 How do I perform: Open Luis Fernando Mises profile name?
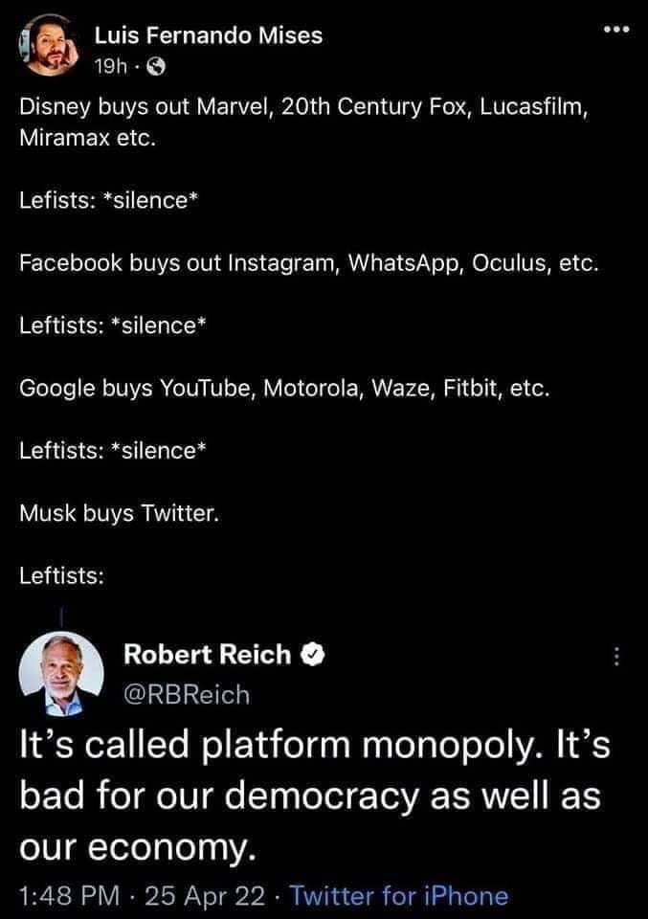[208, 35]
